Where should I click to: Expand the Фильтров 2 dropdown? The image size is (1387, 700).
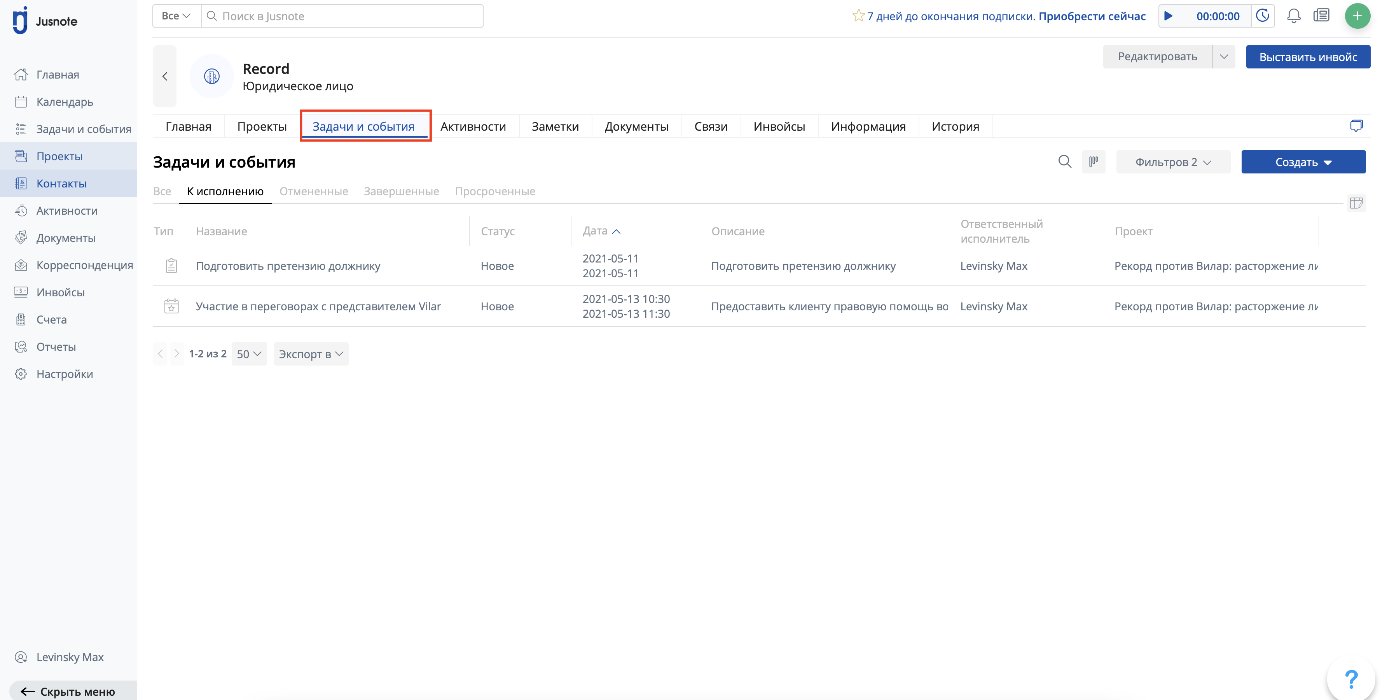1173,162
